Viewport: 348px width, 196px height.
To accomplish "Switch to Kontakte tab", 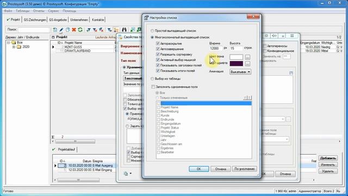I will 98,20.
